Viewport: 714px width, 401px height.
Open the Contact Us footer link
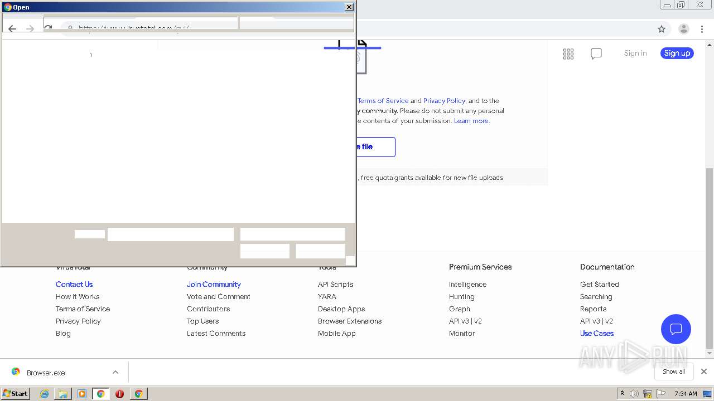point(74,284)
